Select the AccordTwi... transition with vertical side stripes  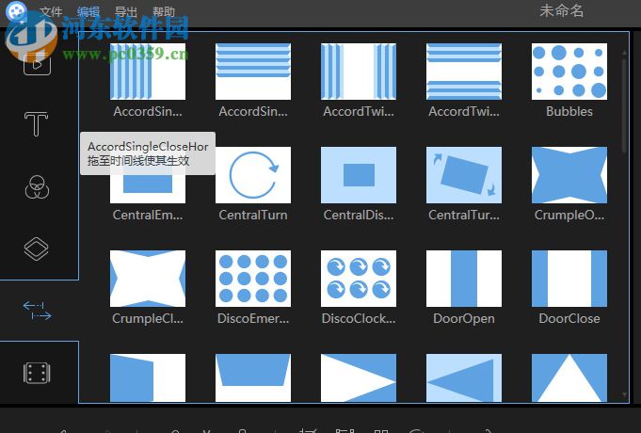coord(359,72)
